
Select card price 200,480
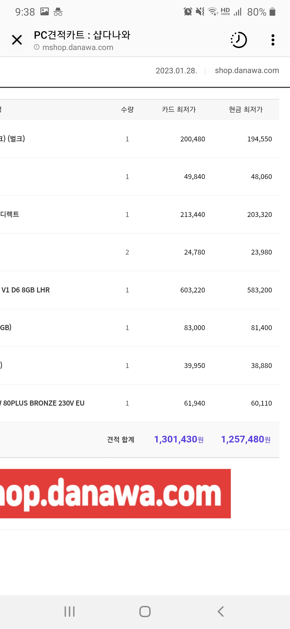193,139
